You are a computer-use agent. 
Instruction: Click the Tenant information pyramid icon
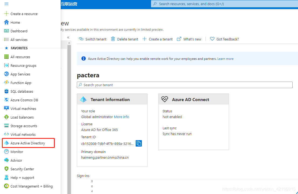(83, 99)
